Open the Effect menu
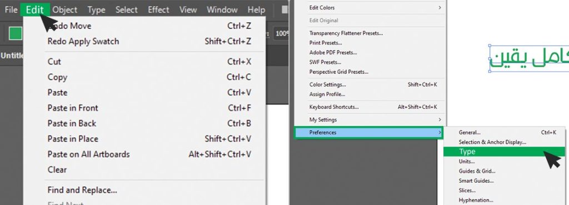Image resolution: width=569 pixels, height=205 pixels. point(158,10)
